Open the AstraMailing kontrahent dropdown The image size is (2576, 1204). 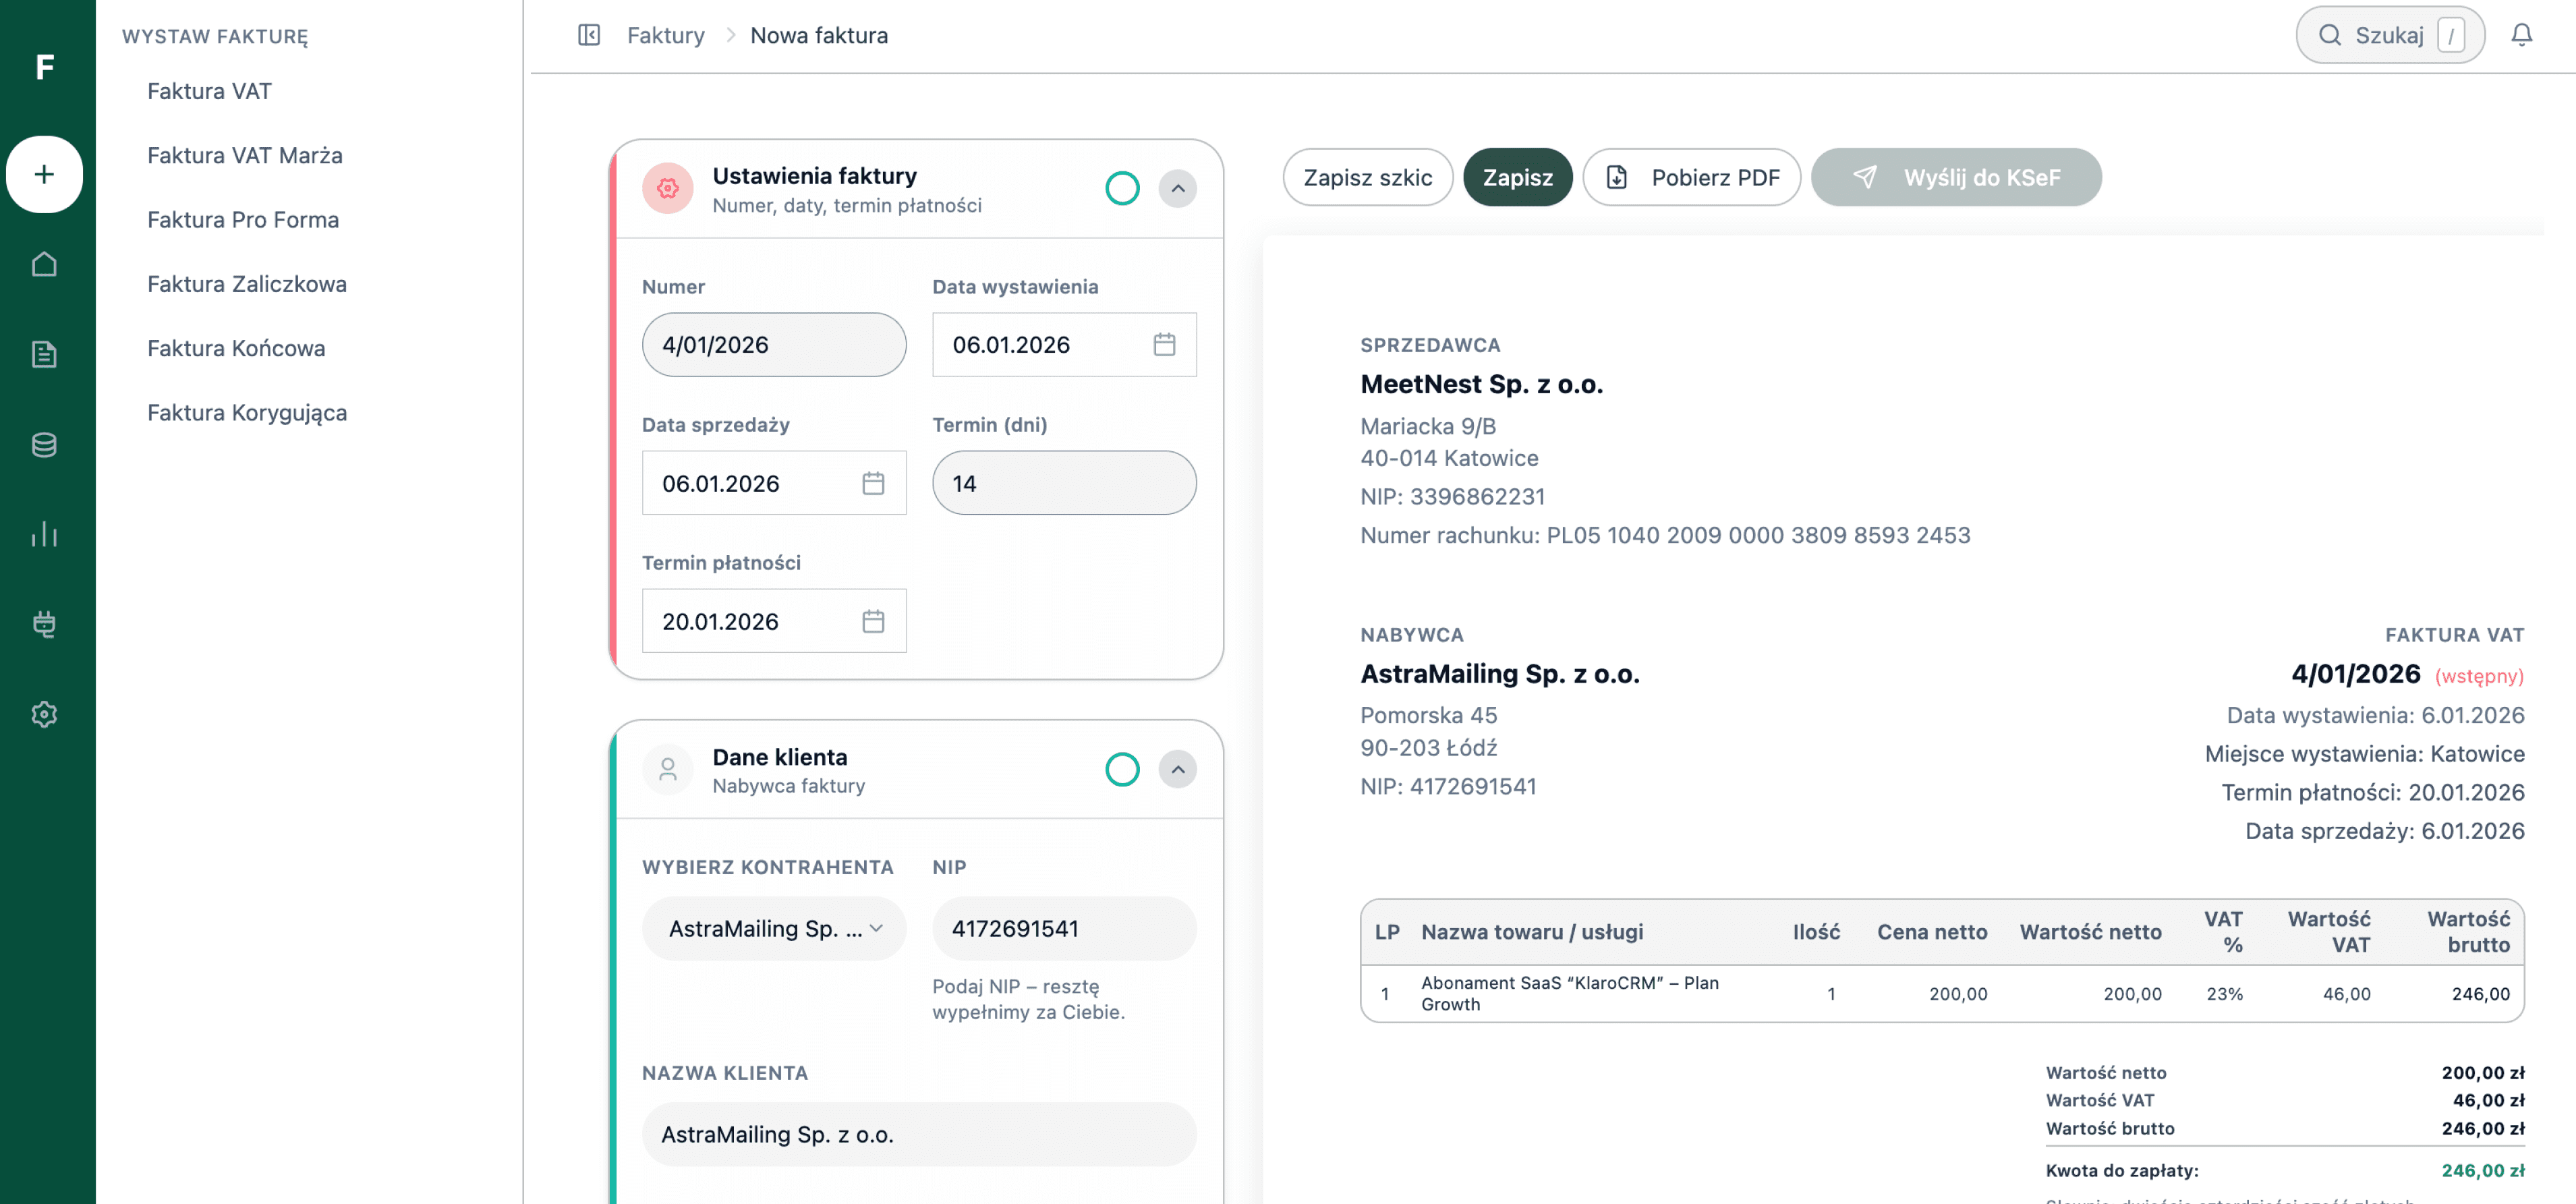[x=774, y=928]
